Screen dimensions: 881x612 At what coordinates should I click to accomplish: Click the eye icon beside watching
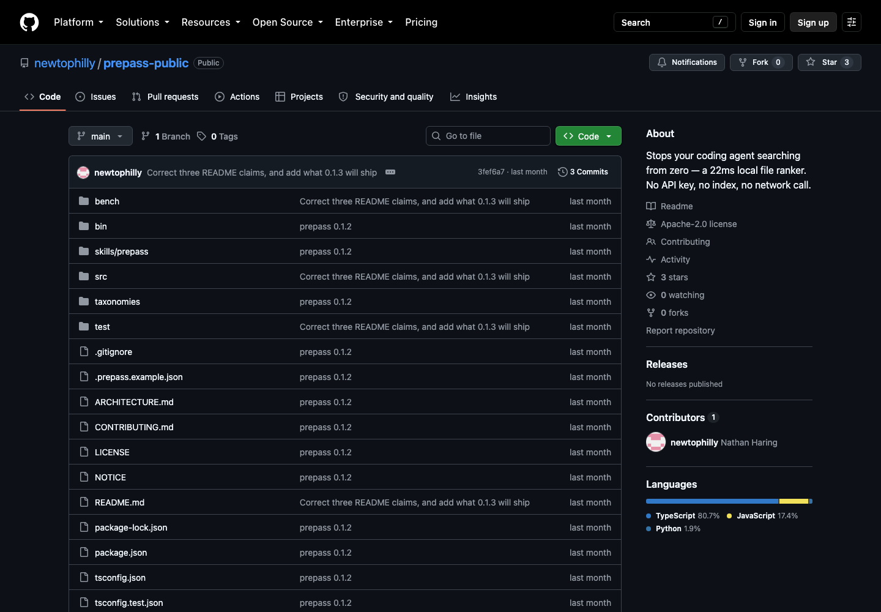click(651, 295)
